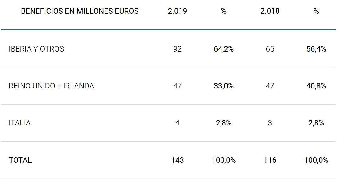Click the TOTAL row label
The image size is (339, 180).
[x=20, y=160]
